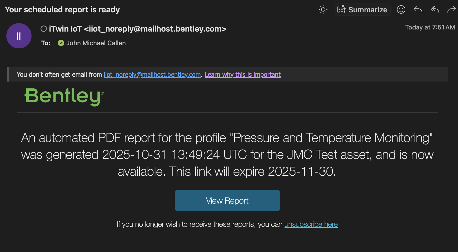Click the green checkmark beside John Michael Callen

pos(61,43)
